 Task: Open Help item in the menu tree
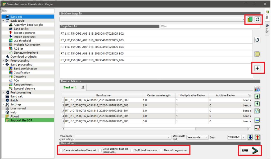pos(13,113)
